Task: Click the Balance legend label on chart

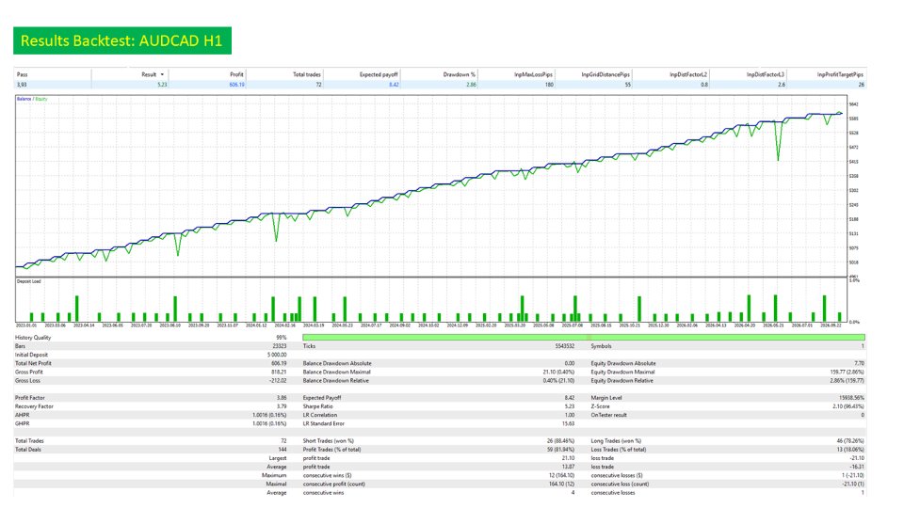Action: click(24, 99)
